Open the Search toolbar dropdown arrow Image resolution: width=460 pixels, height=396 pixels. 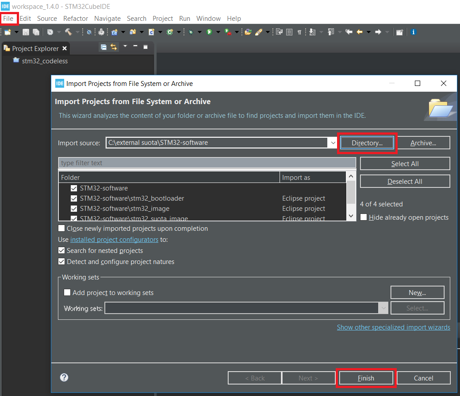268,32
